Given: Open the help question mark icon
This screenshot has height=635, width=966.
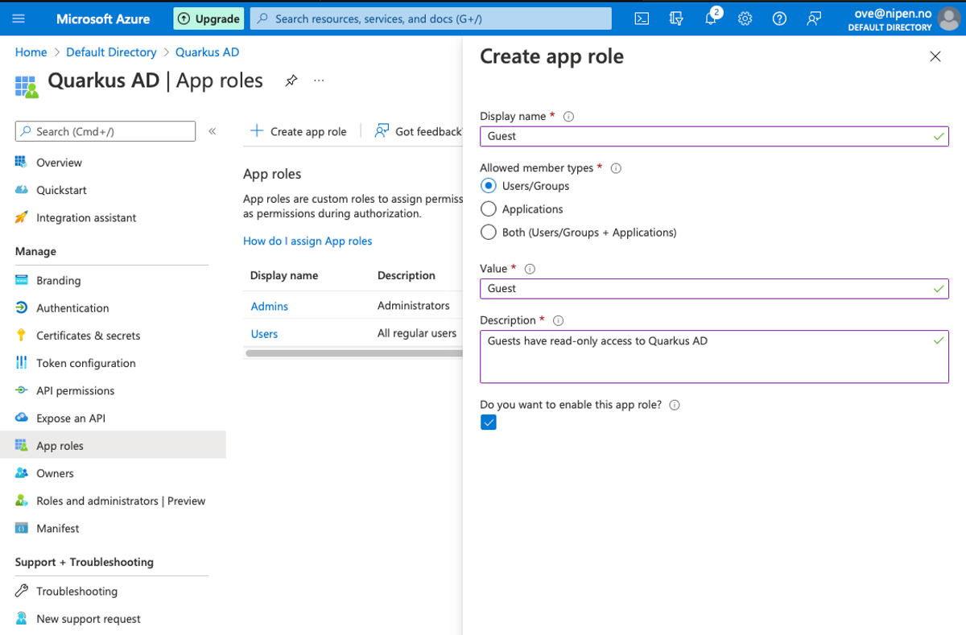Looking at the screenshot, I should pyautogui.click(x=778, y=18).
